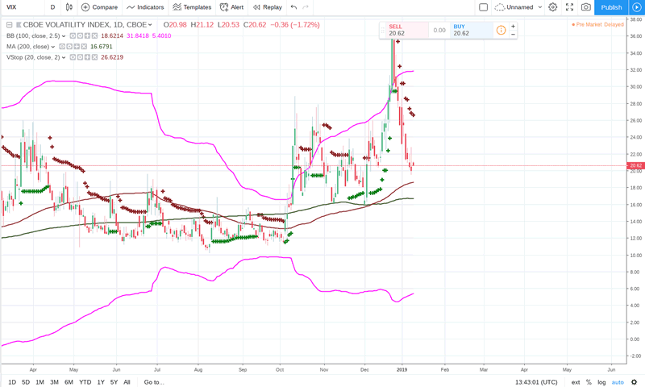Screen dimensions: 645x387
Task: Click the orange info icon in trade panel
Action: [501, 30]
